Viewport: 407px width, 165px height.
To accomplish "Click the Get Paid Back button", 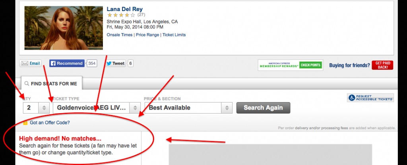I will tap(382, 65).
